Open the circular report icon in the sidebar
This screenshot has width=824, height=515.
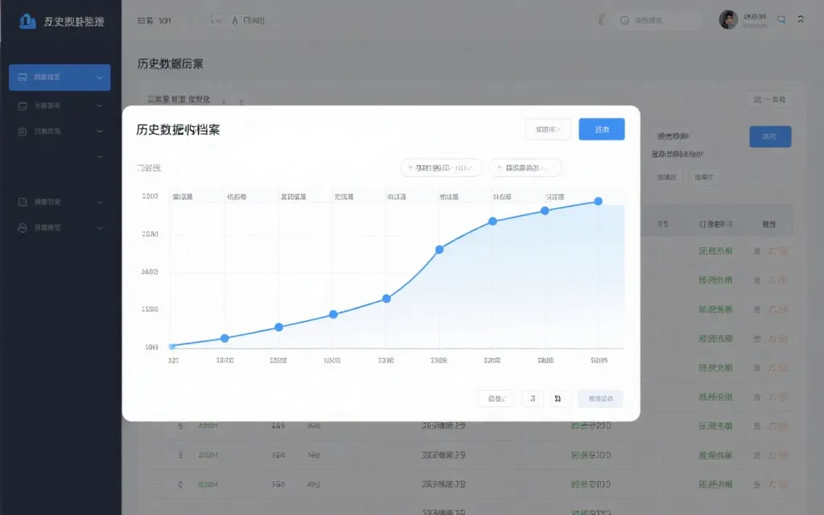(22, 131)
